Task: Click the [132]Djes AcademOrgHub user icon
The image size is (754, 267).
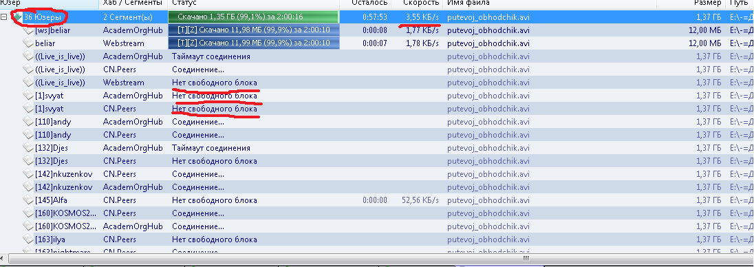Action: click(x=29, y=148)
